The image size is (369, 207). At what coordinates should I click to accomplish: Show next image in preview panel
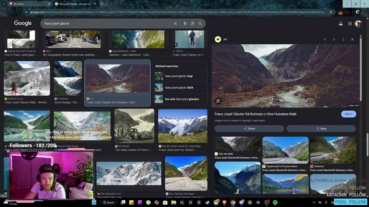coord(334,39)
